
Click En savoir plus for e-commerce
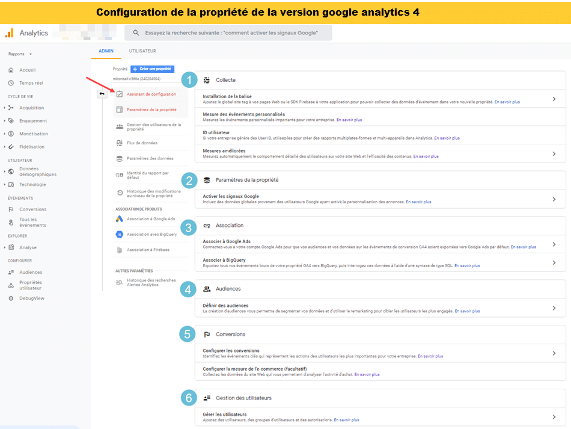click(x=367, y=375)
